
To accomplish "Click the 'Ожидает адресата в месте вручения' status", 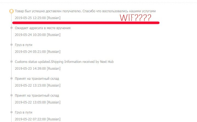I will 42,28.
